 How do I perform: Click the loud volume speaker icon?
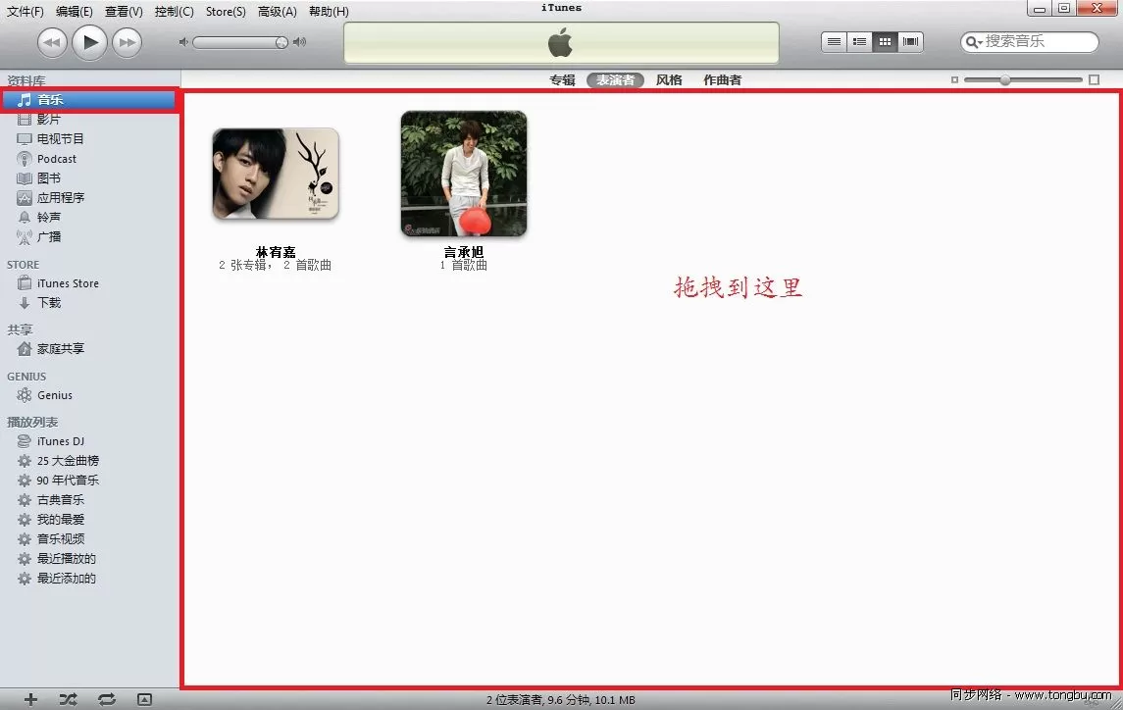(300, 42)
